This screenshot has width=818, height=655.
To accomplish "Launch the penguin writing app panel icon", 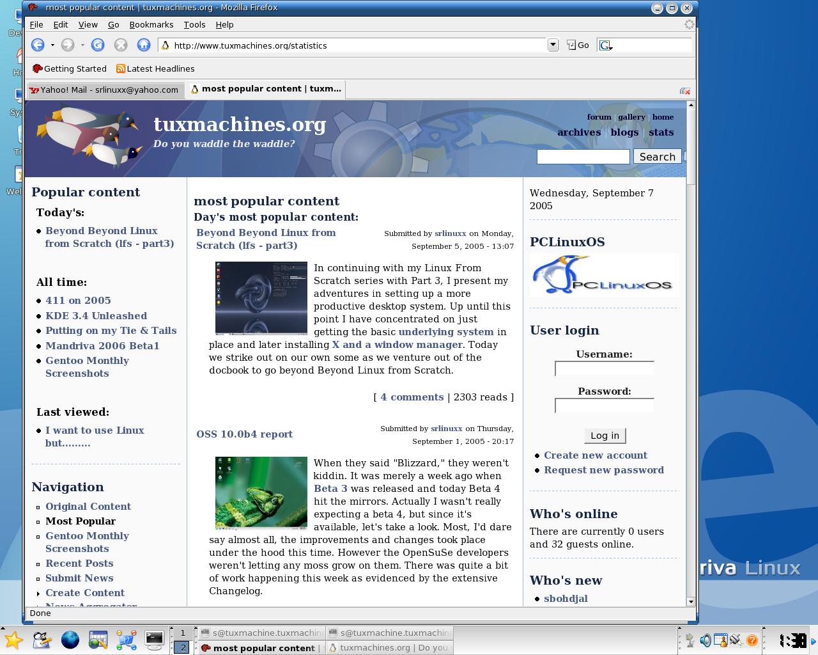I will pos(42,640).
